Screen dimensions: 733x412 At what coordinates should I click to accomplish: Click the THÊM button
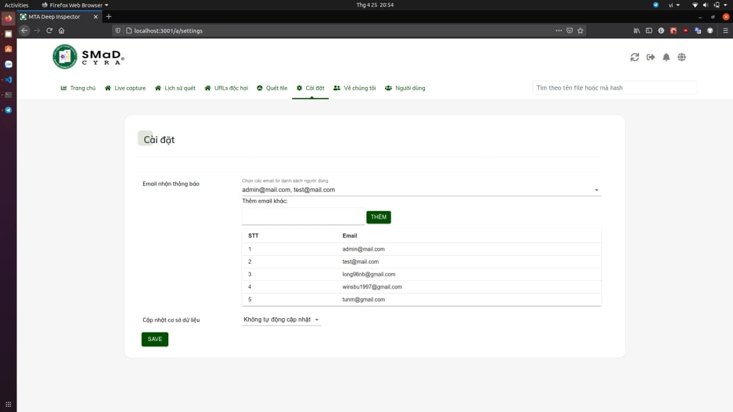click(379, 217)
